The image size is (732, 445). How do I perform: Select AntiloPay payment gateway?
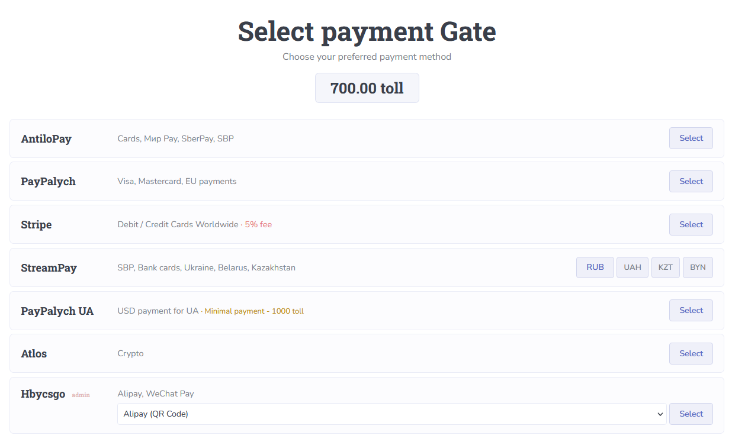691,138
